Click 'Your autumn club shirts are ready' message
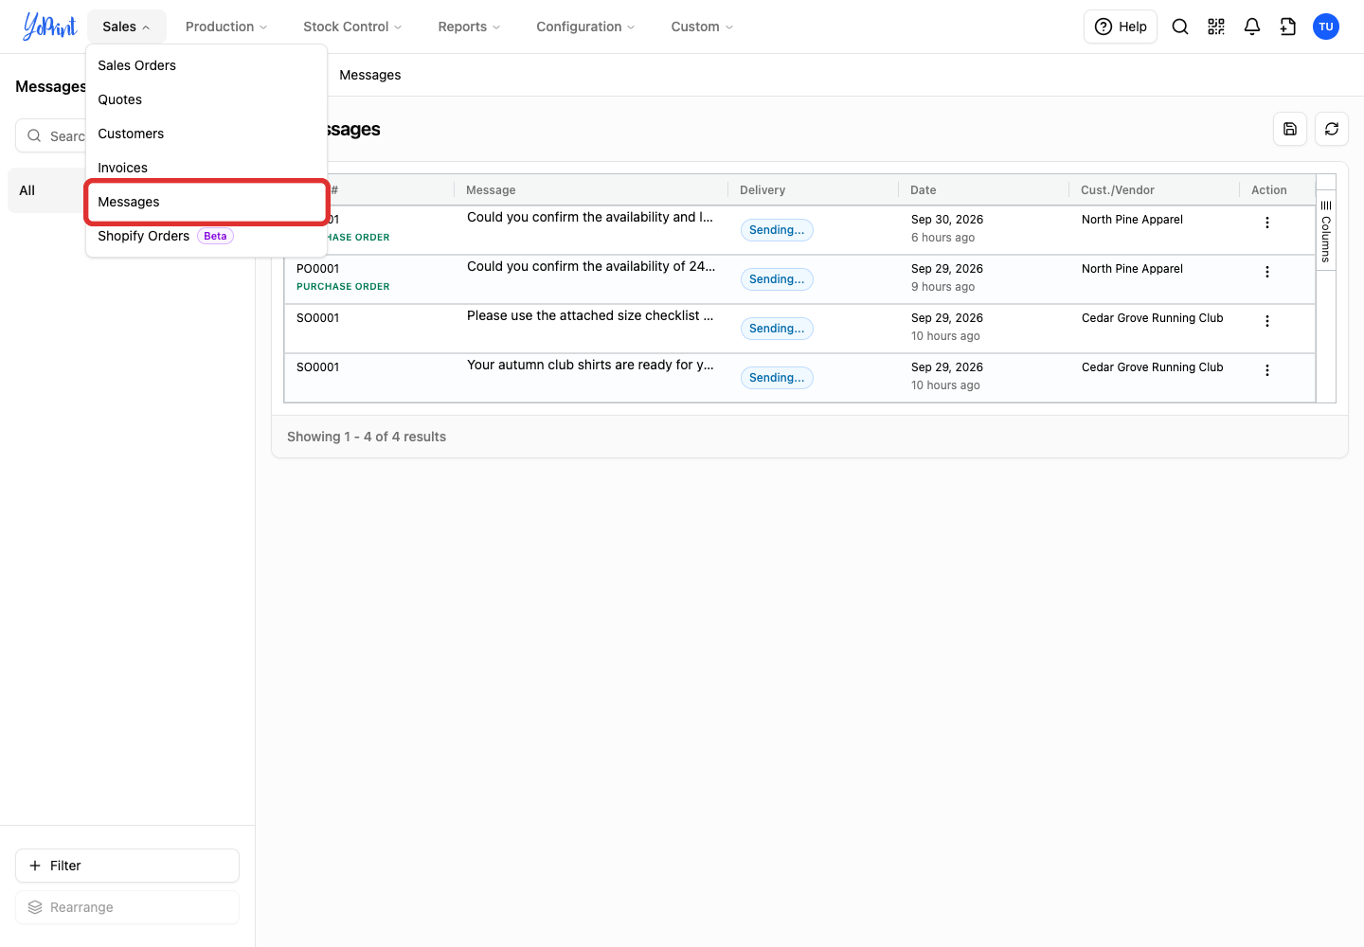 pos(590,365)
